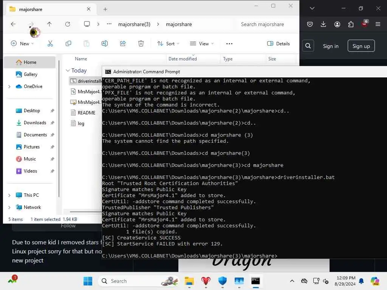387x290 pixels.
Task: Sort by the Type column header
Action: pos(228,59)
